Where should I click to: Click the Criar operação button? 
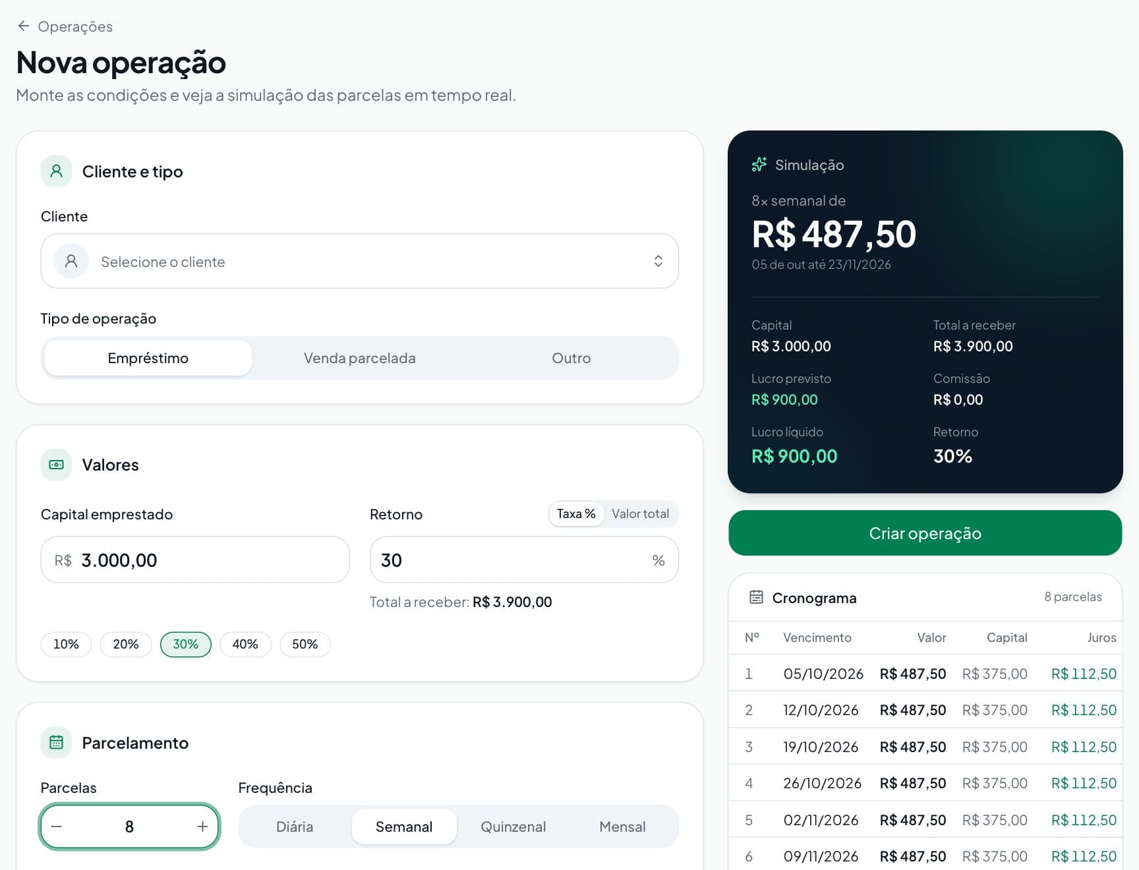[x=925, y=533]
